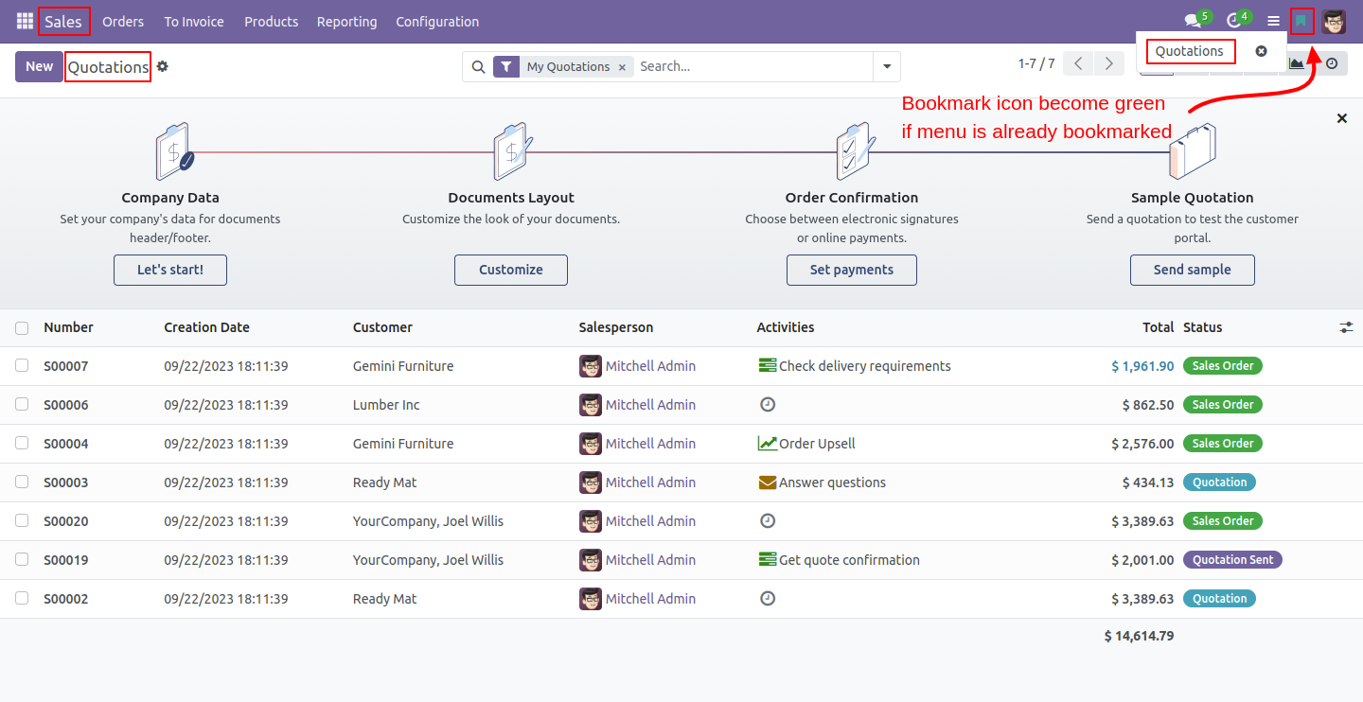Create a New quotation
This screenshot has width=1363, height=702.
[x=39, y=66]
